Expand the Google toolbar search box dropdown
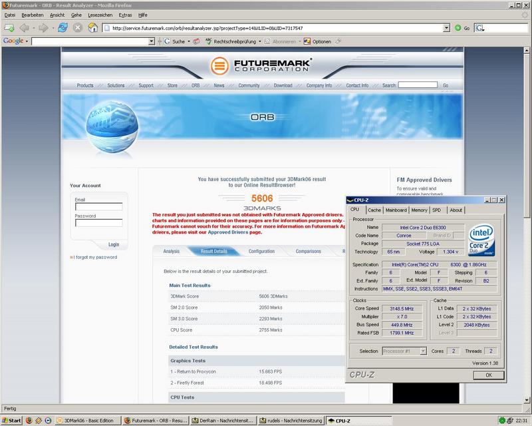Image resolution: width=532 pixels, height=426 pixels. tap(152, 41)
